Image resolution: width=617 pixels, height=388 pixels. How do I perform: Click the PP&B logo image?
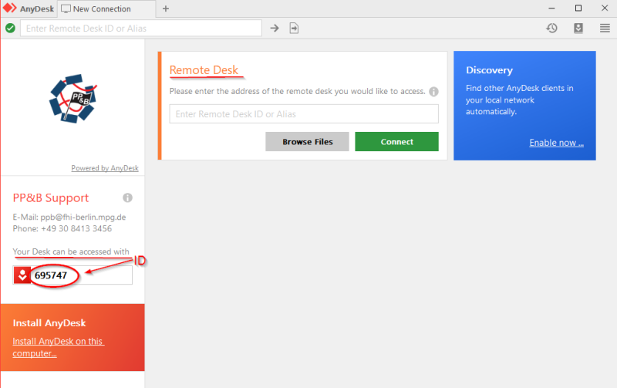(x=72, y=99)
